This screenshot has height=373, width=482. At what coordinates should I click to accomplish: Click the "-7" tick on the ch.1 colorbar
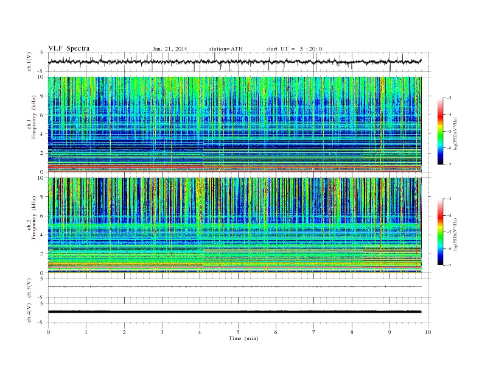pyautogui.click(x=449, y=165)
